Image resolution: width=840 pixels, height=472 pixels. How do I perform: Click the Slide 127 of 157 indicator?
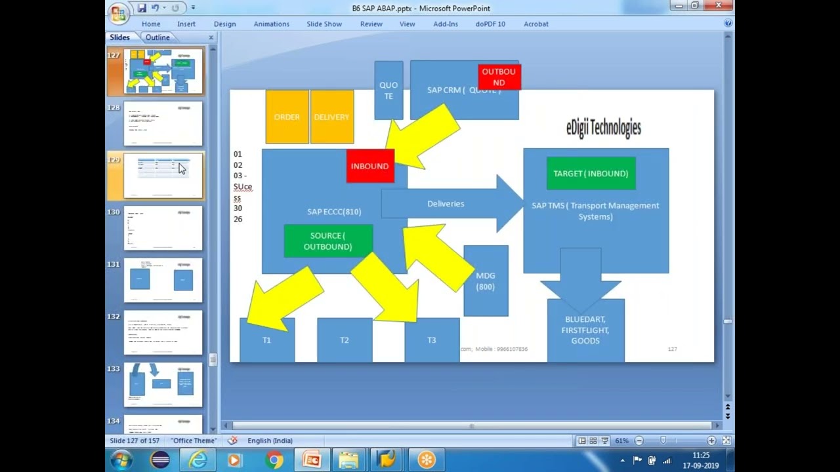click(136, 441)
